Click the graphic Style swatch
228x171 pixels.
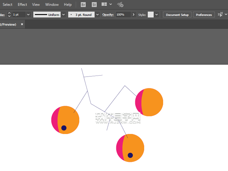(150, 15)
